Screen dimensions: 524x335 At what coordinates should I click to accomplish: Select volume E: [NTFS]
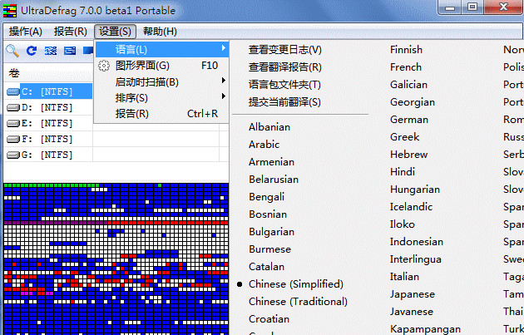pyautogui.click(x=47, y=123)
